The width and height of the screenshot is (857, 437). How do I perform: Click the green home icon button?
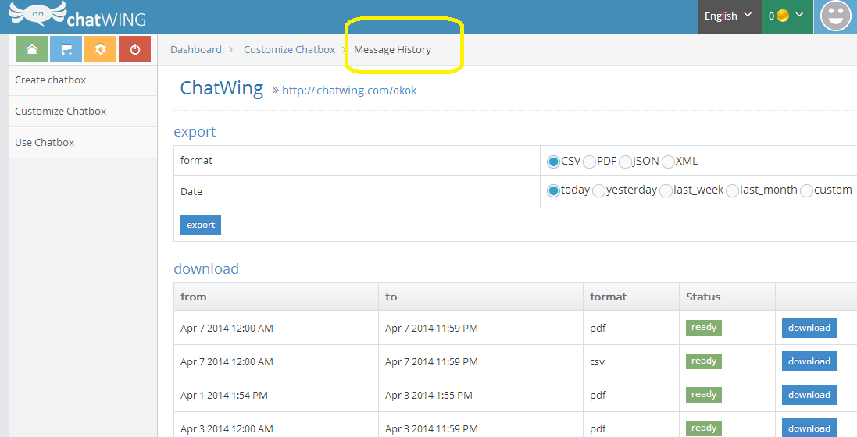click(32, 49)
